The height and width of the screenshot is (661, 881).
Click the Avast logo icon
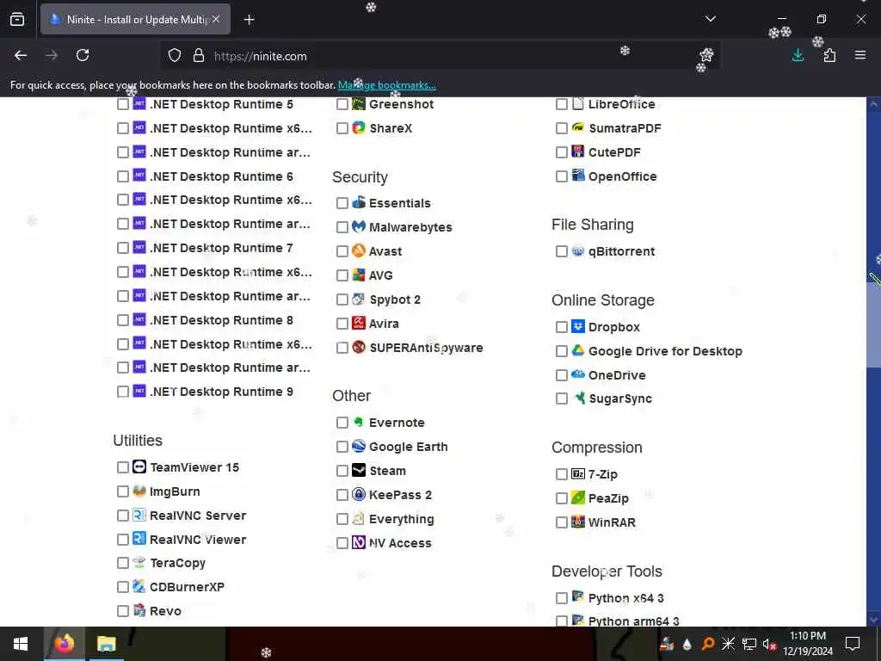click(x=359, y=250)
